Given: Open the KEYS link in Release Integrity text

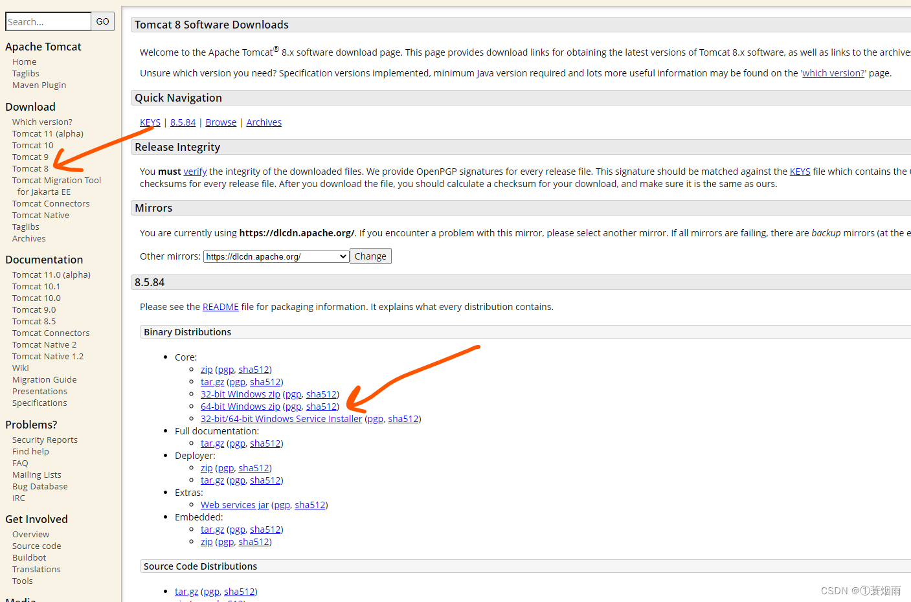Looking at the screenshot, I should [x=800, y=172].
